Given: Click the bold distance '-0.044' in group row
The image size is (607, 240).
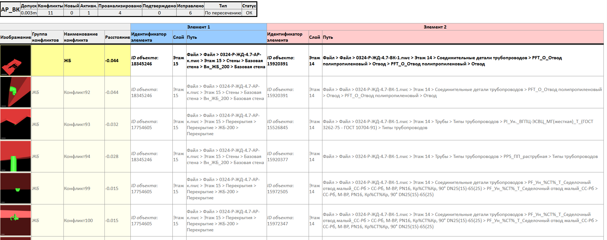Looking at the screenshot, I should tap(112, 61).
